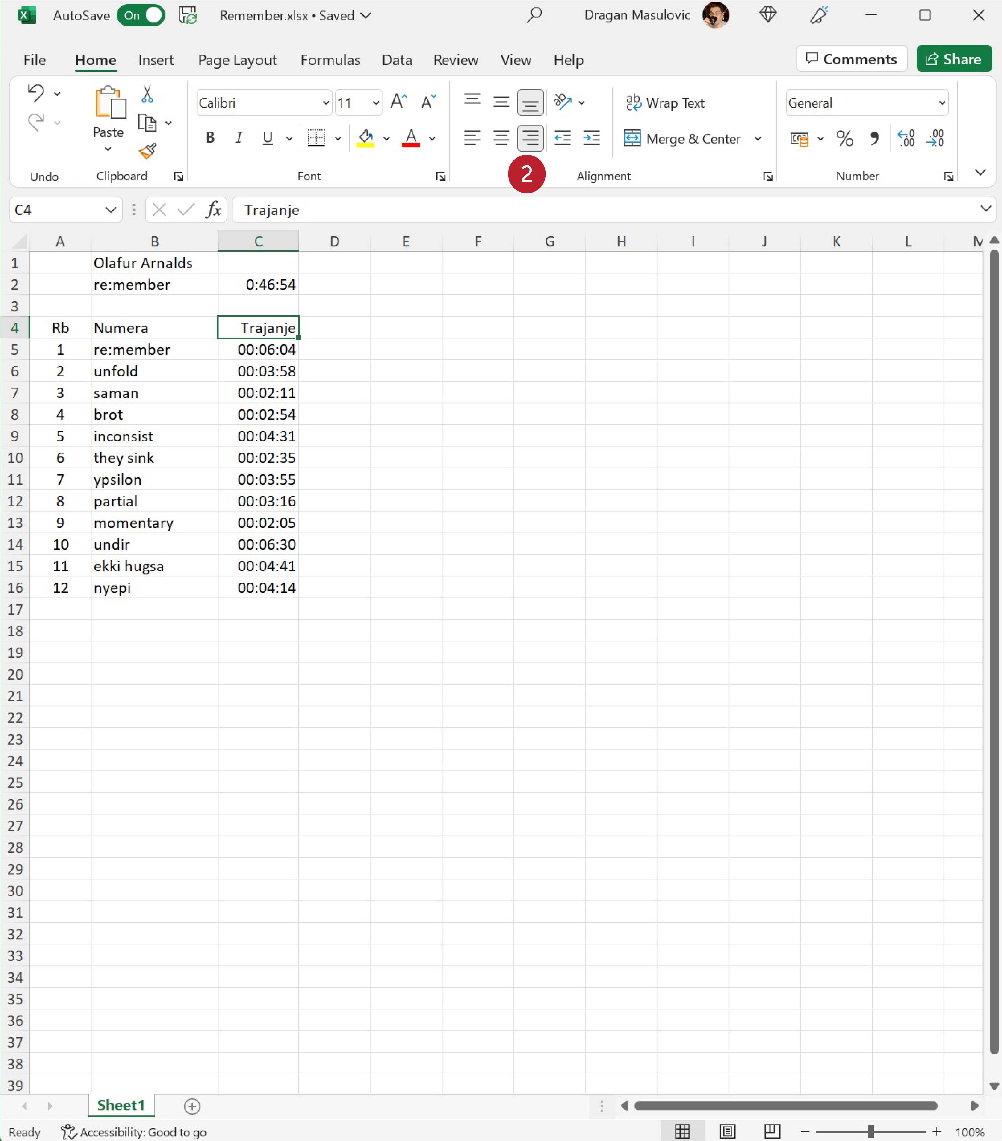Click Increase Indent icon

(x=591, y=138)
